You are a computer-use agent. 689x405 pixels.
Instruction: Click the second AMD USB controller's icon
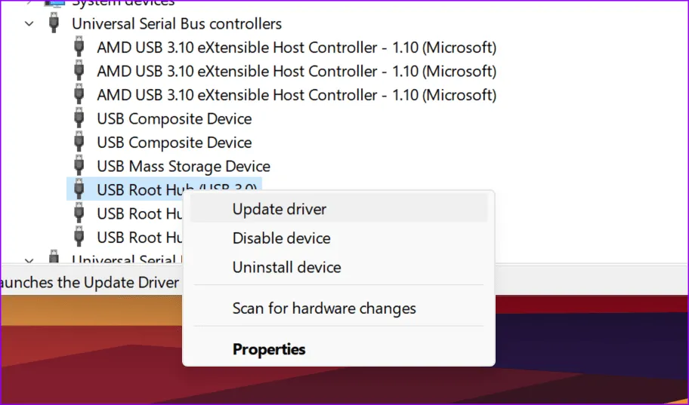(79, 72)
